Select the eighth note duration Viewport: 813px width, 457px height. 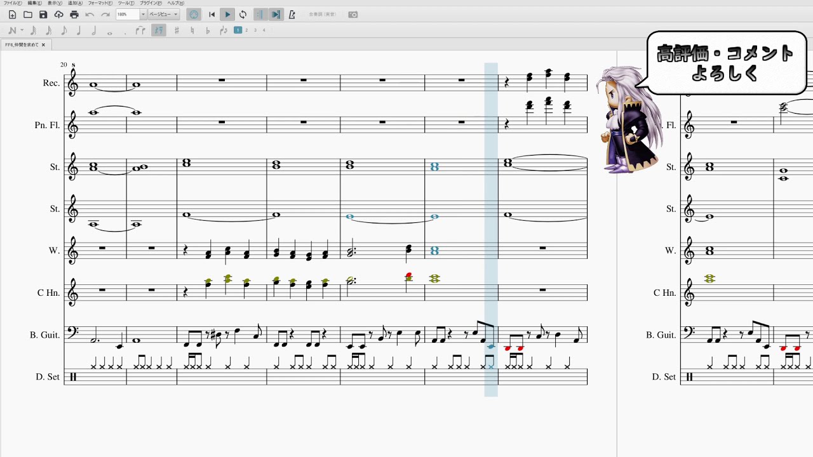tap(64, 30)
